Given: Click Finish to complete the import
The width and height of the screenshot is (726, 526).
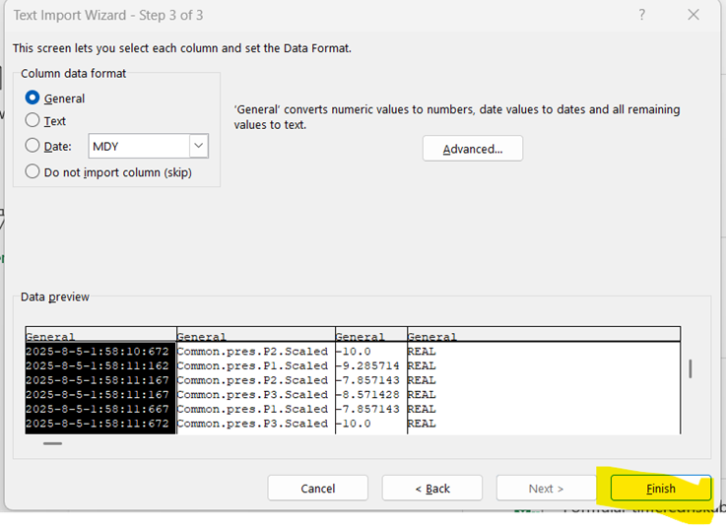Looking at the screenshot, I should click(x=661, y=488).
